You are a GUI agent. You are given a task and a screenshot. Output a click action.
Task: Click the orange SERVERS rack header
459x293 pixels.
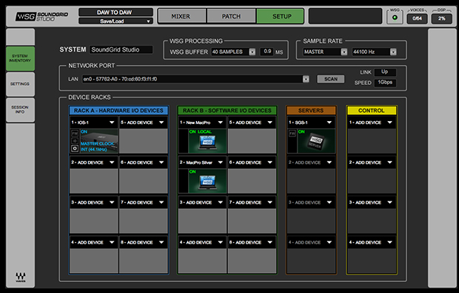click(311, 110)
